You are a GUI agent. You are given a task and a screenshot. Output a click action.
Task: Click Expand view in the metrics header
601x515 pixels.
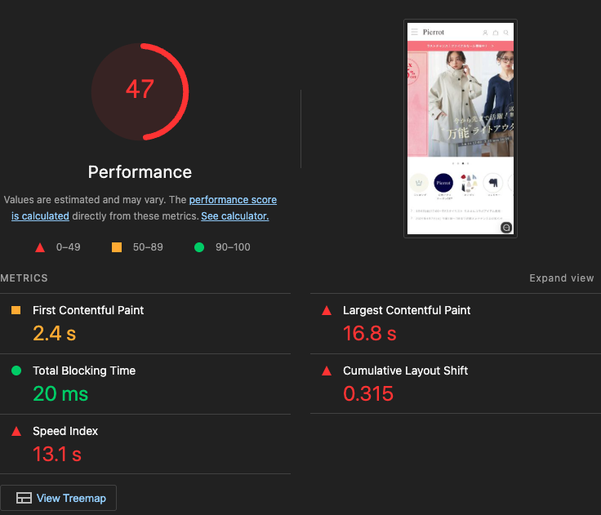(561, 278)
